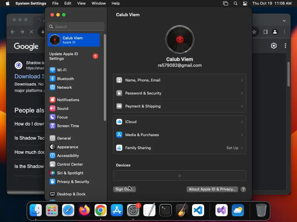Image resolution: width=297 pixels, height=222 pixels.
Task: Bookmark the page with Chrome star
Action: (x=254, y=32)
